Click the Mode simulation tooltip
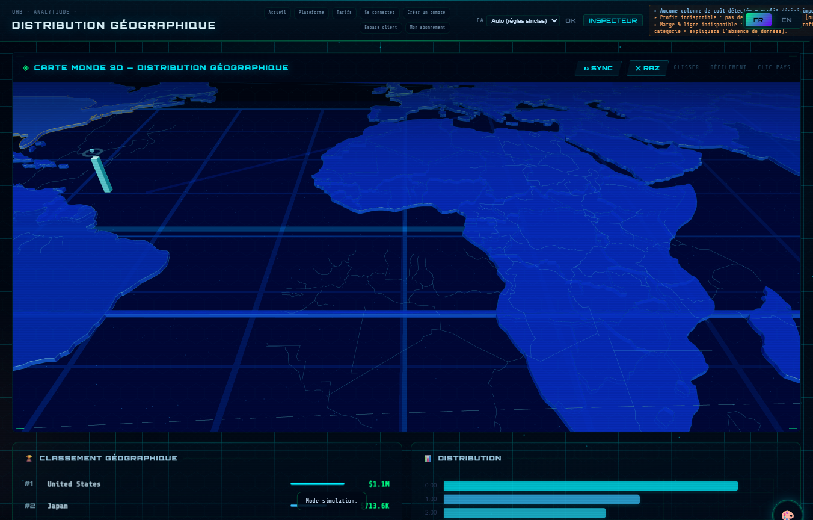The width and height of the screenshot is (813, 520). (x=331, y=501)
